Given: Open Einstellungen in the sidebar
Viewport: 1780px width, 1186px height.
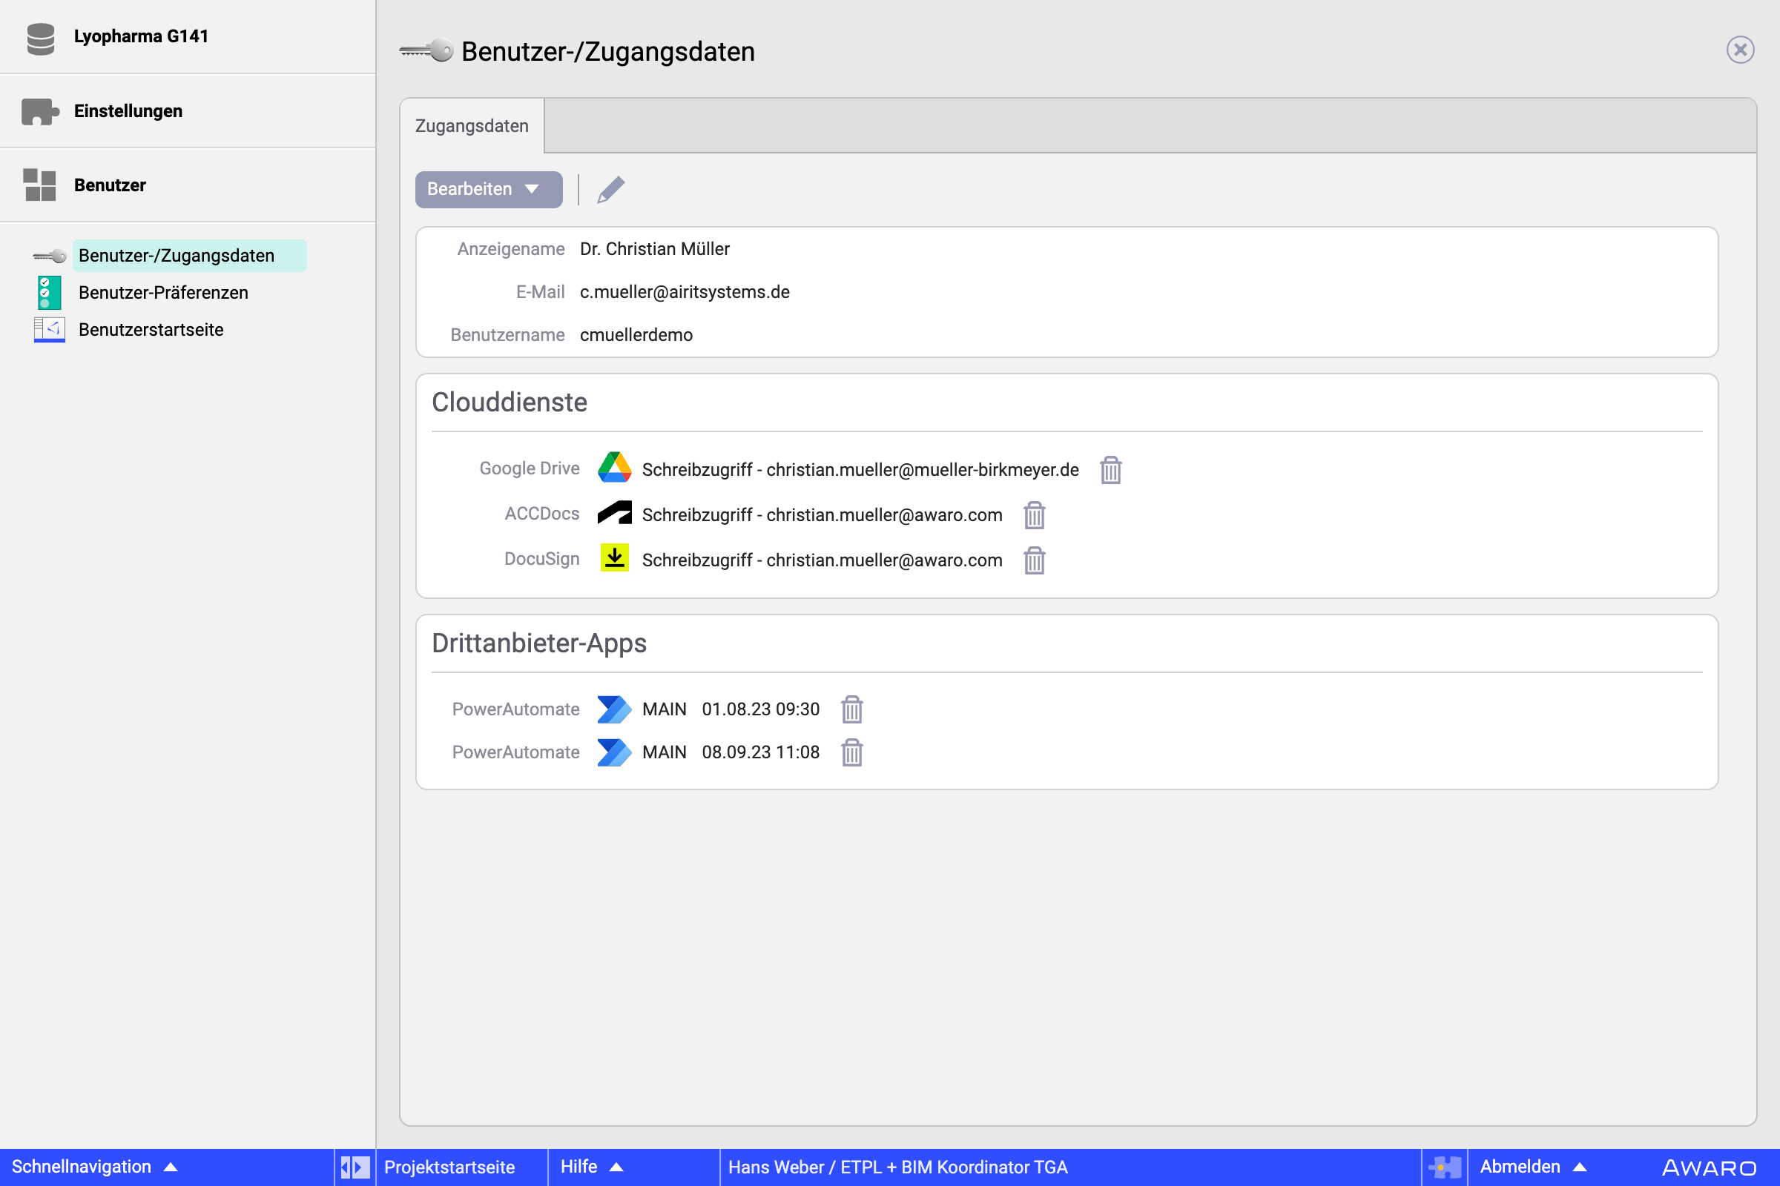Looking at the screenshot, I should pyautogui.click(x=128, y=111).
